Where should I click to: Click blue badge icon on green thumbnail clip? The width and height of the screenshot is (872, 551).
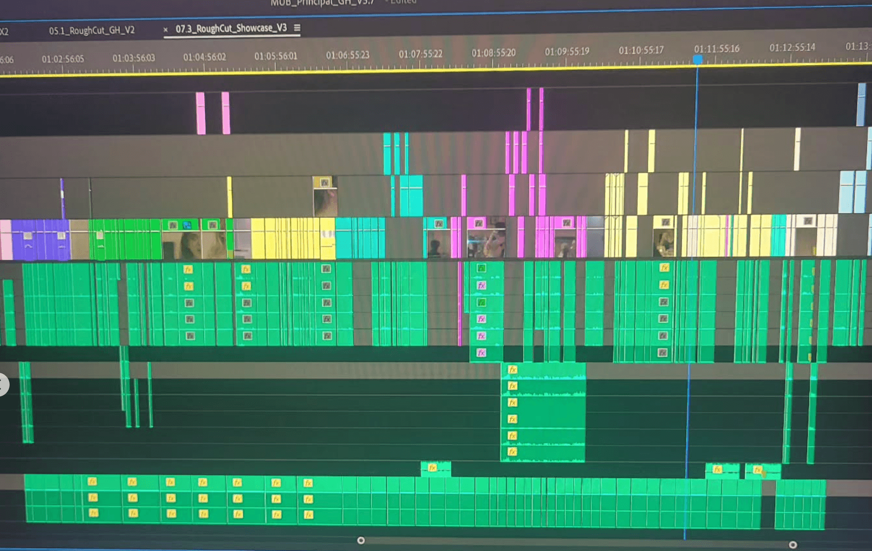187,225
